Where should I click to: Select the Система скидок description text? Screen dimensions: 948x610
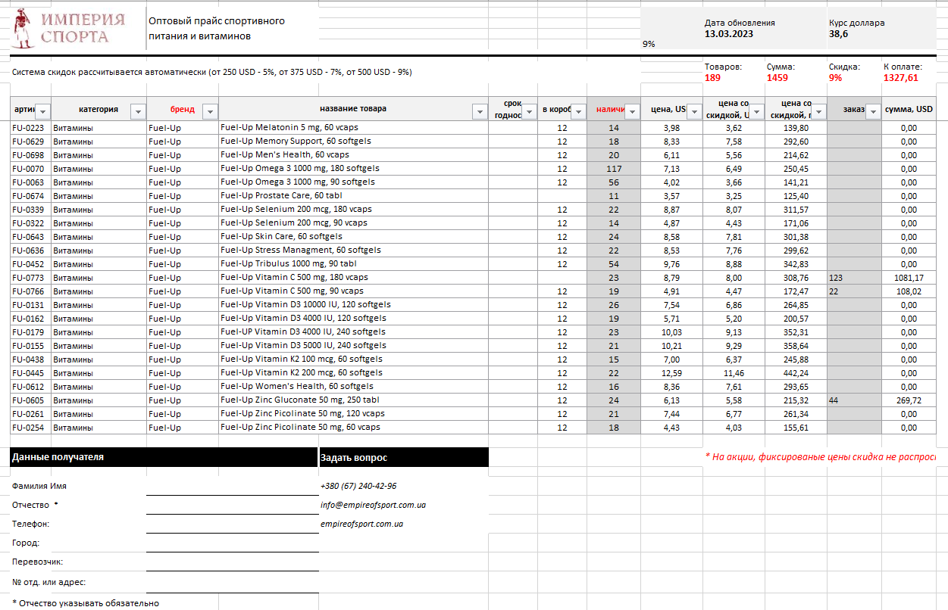212,73
